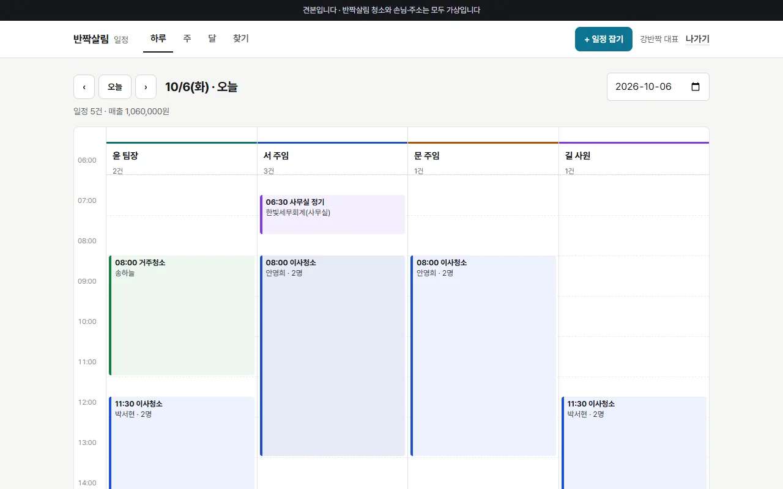Select the 길 사원 column header
783x489 pixels.
[x=634, y=159]
